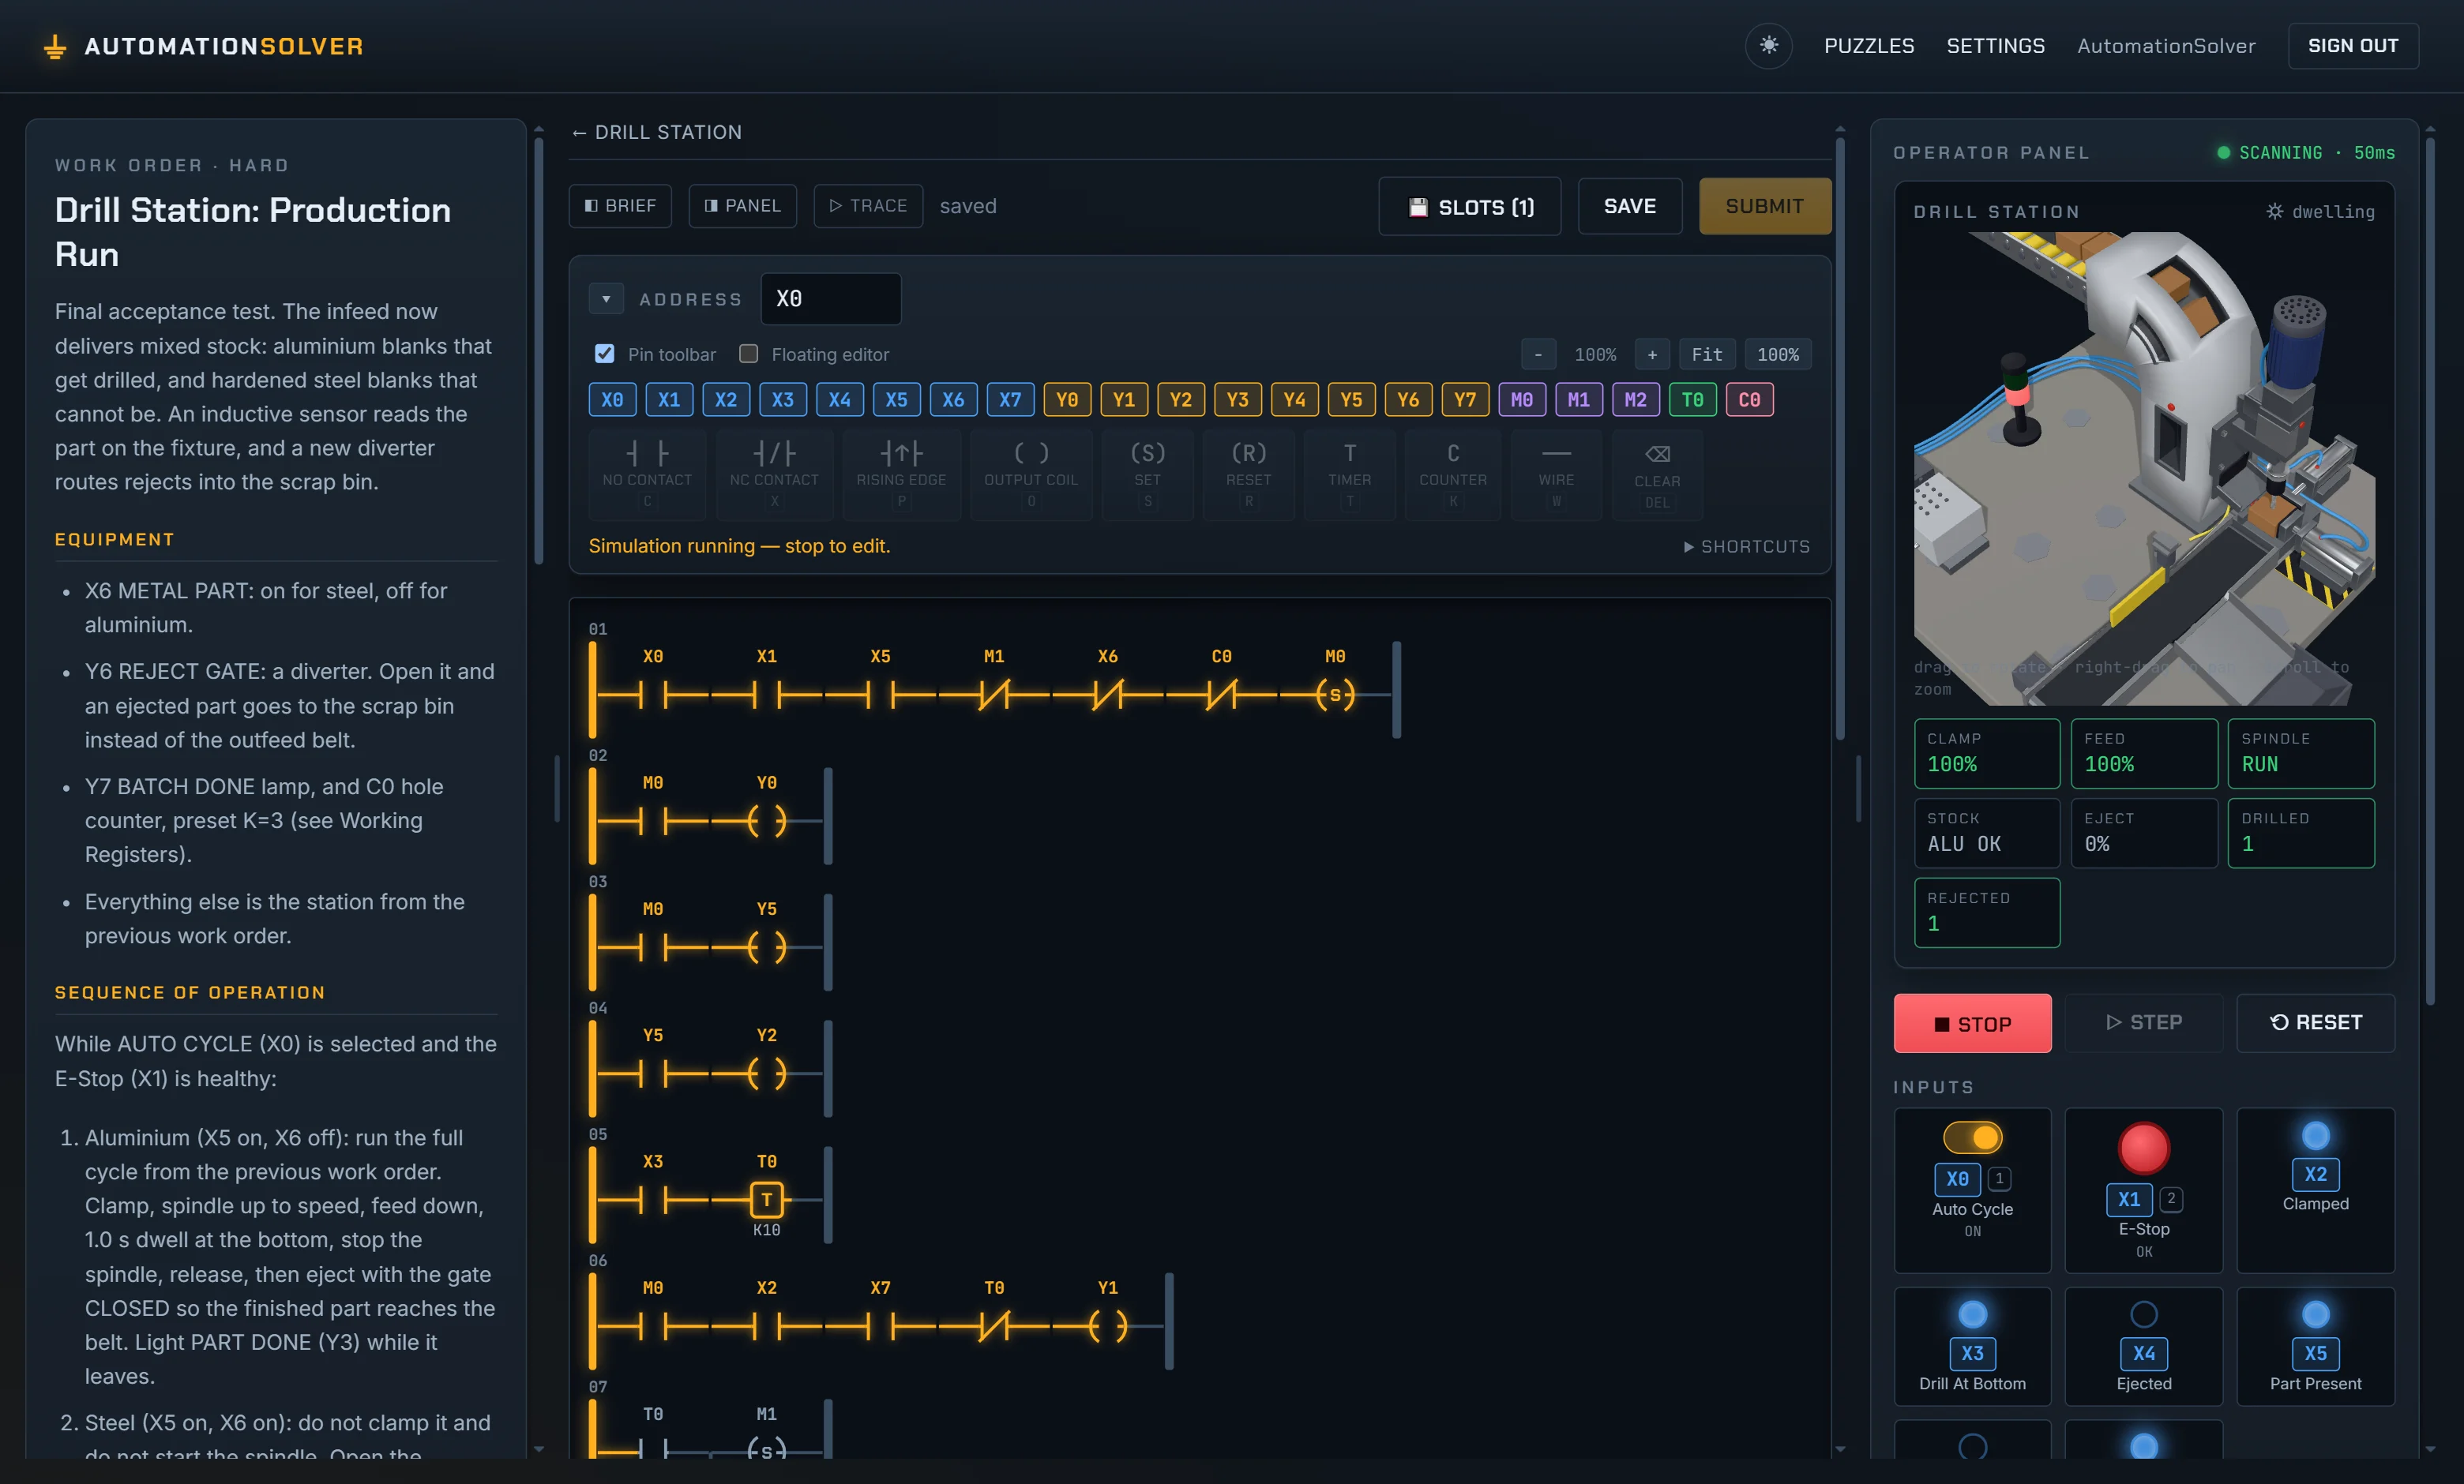Reset zoom with the 100% button
This screenshot has height=1484, width=2464.
pos(1777,354)
